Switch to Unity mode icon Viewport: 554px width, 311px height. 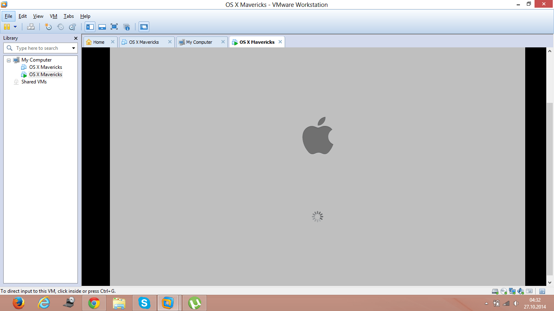tap(127, 27)
